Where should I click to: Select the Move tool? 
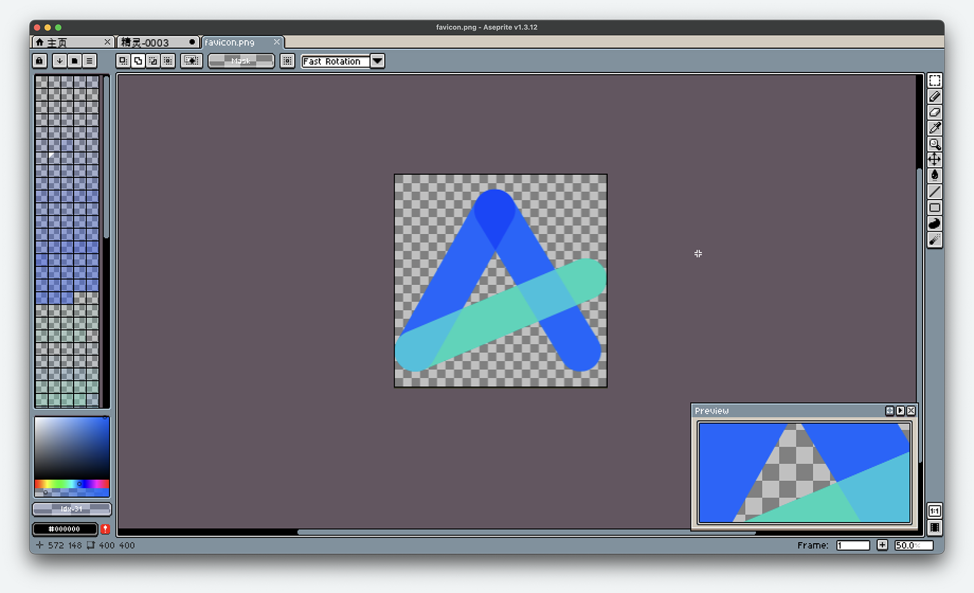point(934,160)
